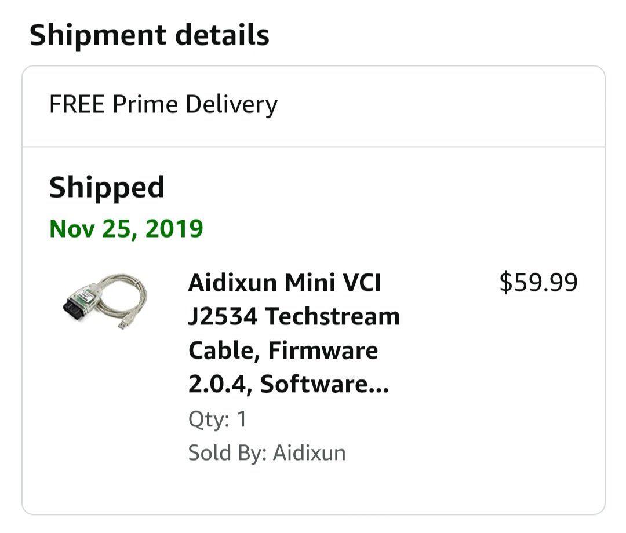Image resolution: width=626 pixels, height=533 pixels.
Task: Click the Sold By label text
Action: click(228, 453)
